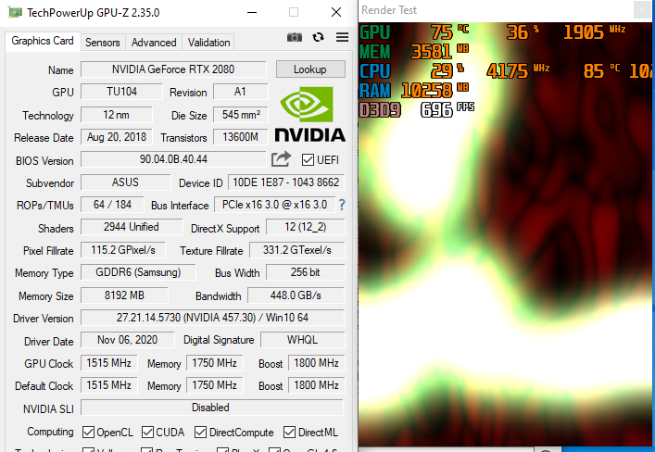Click the NVIDIA SLI Disabled field

coord(212,408)
